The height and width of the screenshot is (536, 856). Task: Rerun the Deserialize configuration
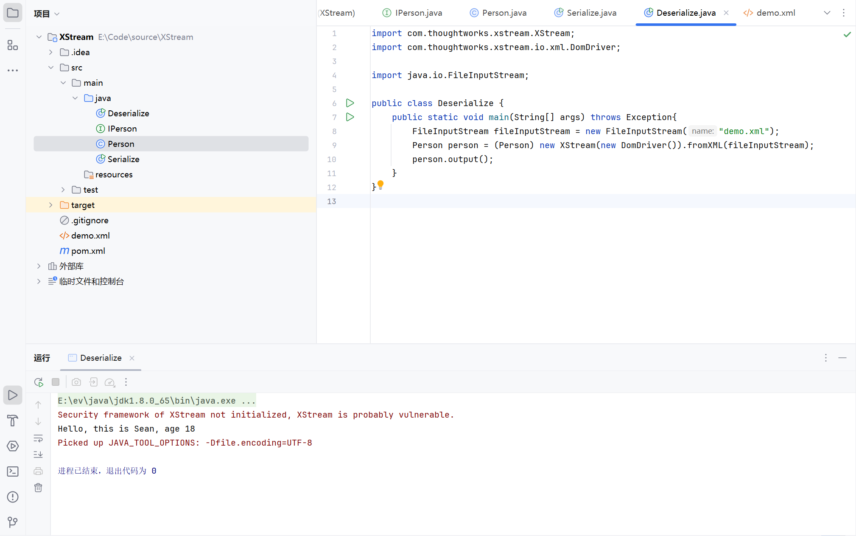click(39, 382)
